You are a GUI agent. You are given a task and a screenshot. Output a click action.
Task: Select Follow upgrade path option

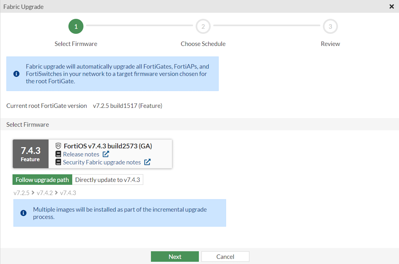42,180
